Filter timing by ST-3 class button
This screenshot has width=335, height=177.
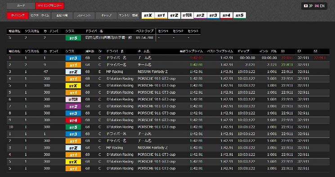[213, 15]
